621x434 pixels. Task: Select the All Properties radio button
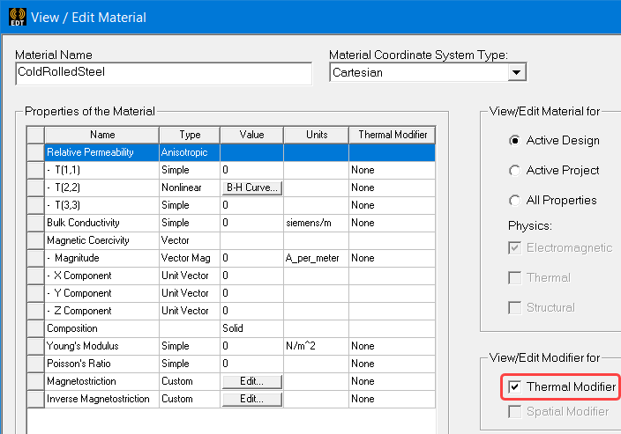[x=514, y=201]
